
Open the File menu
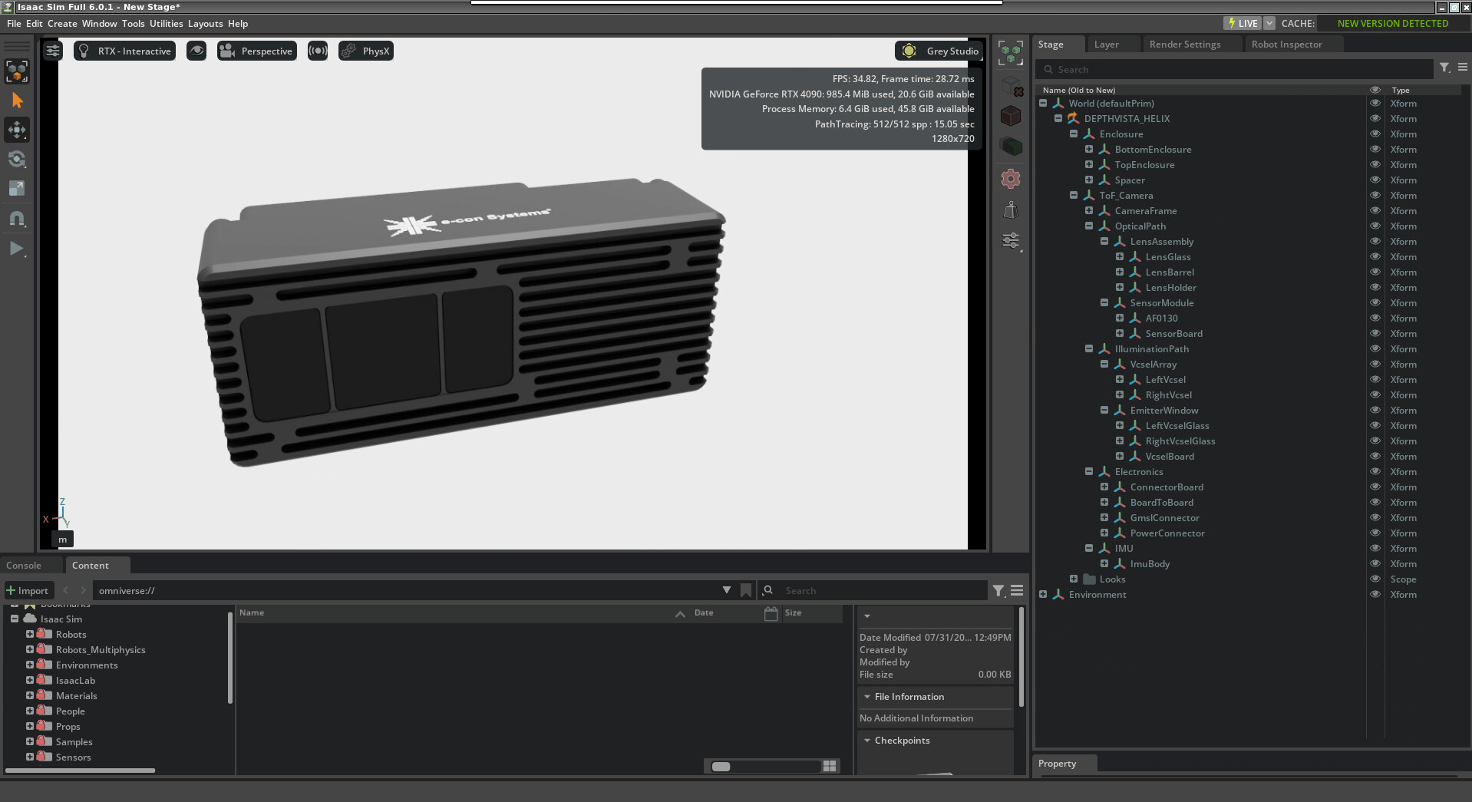[14, 24]
